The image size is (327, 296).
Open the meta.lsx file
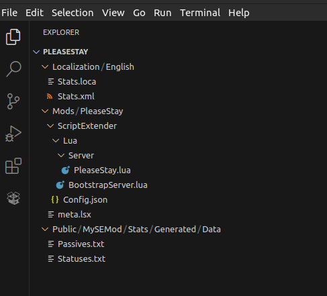pyautogui.click(x=75, y=215)
